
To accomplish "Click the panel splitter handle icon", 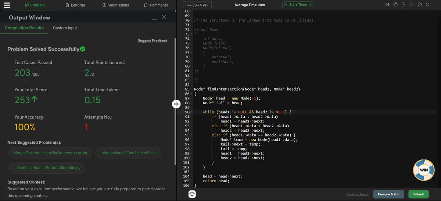I will [x=176, y=104].
